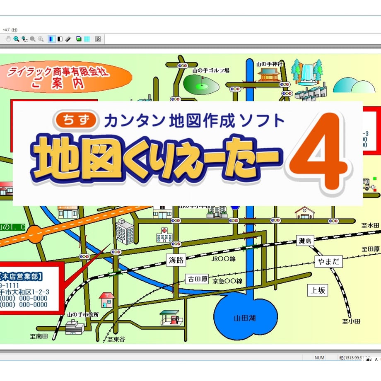
Task: Select the 山の手市役所 label
Action: [83, 315]
